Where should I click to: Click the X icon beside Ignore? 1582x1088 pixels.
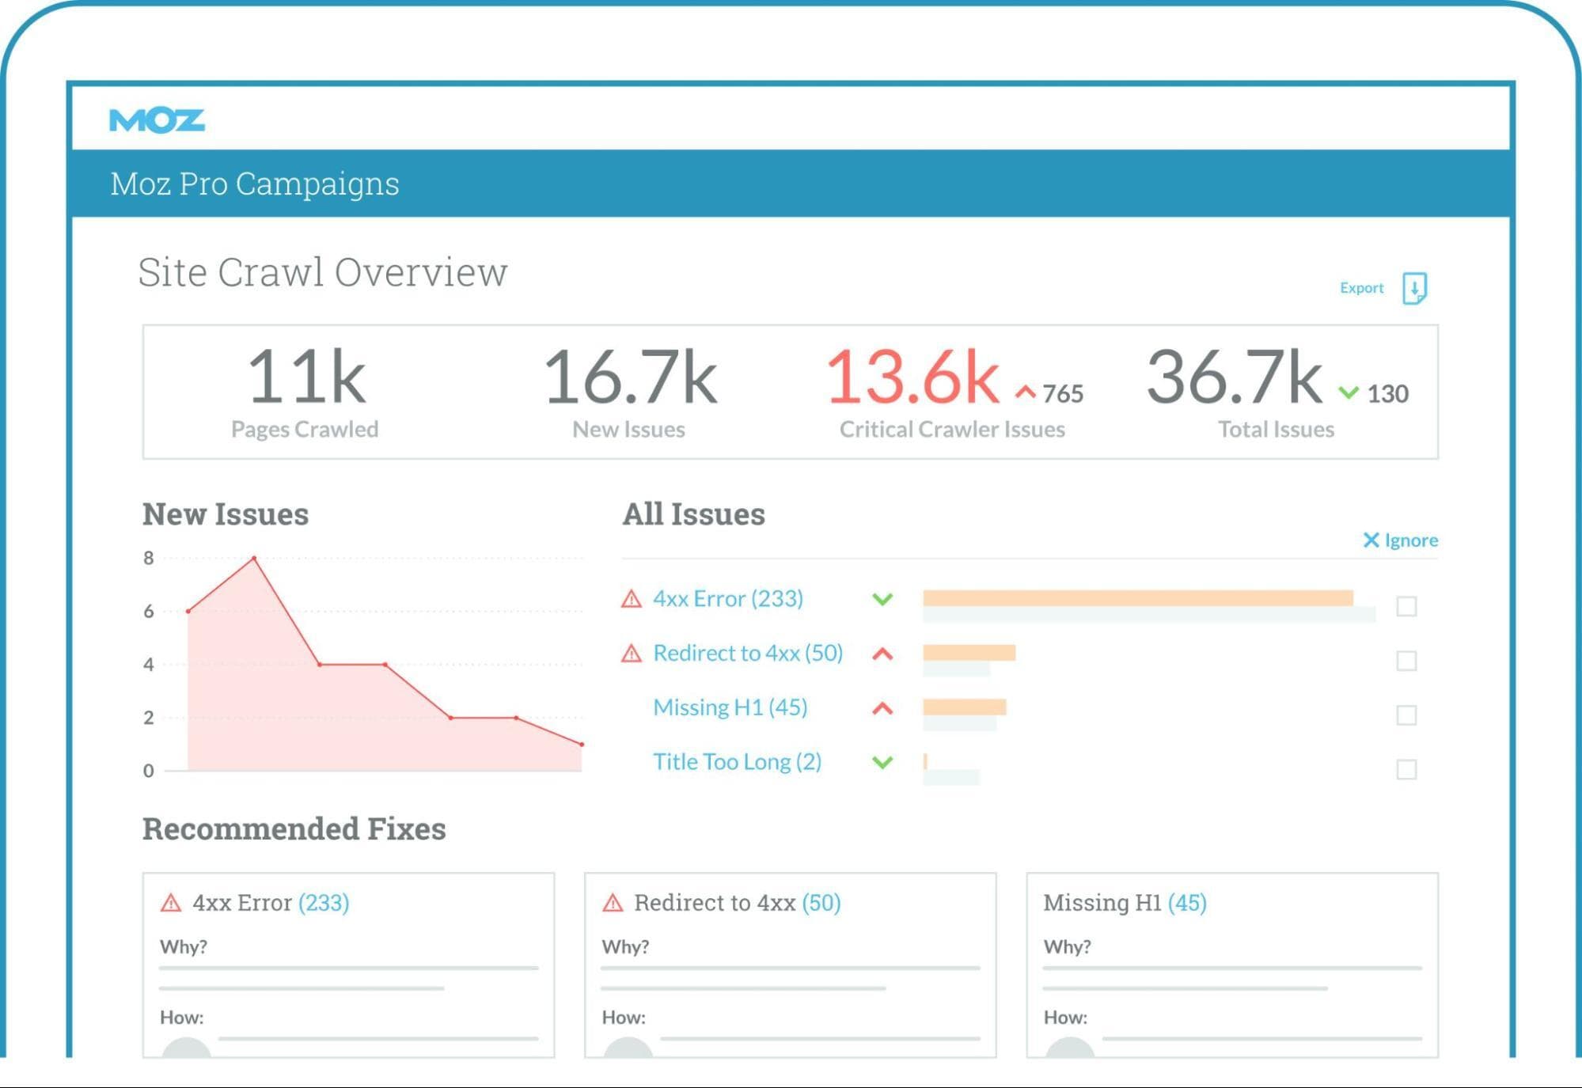tap(1371, 540)
